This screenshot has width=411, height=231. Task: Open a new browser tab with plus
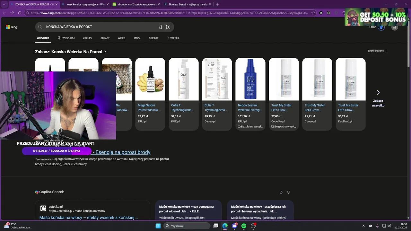(218, 4)
